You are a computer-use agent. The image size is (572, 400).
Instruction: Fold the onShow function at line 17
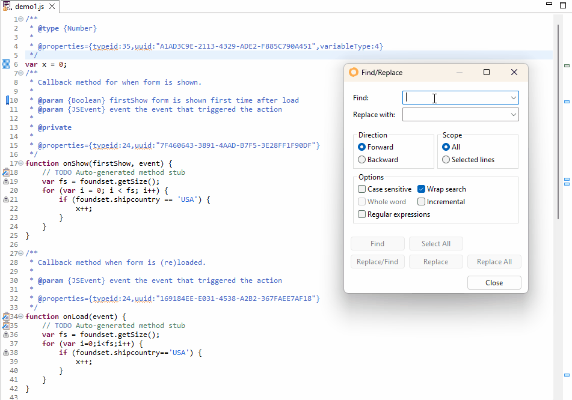pyautogui.click(x=21, y=163)
